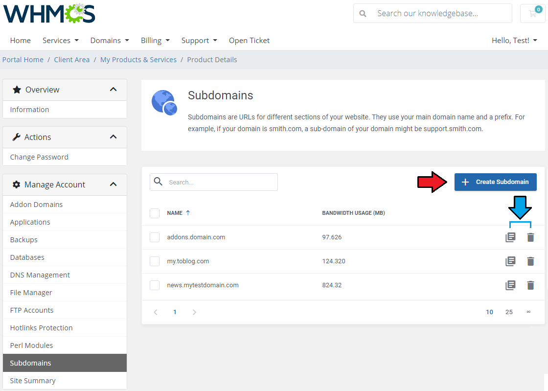Show 10 entries per page

pos(489,312)
